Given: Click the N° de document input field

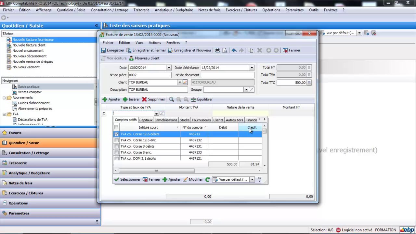Looking at the screenshot, I should point(227,75).
